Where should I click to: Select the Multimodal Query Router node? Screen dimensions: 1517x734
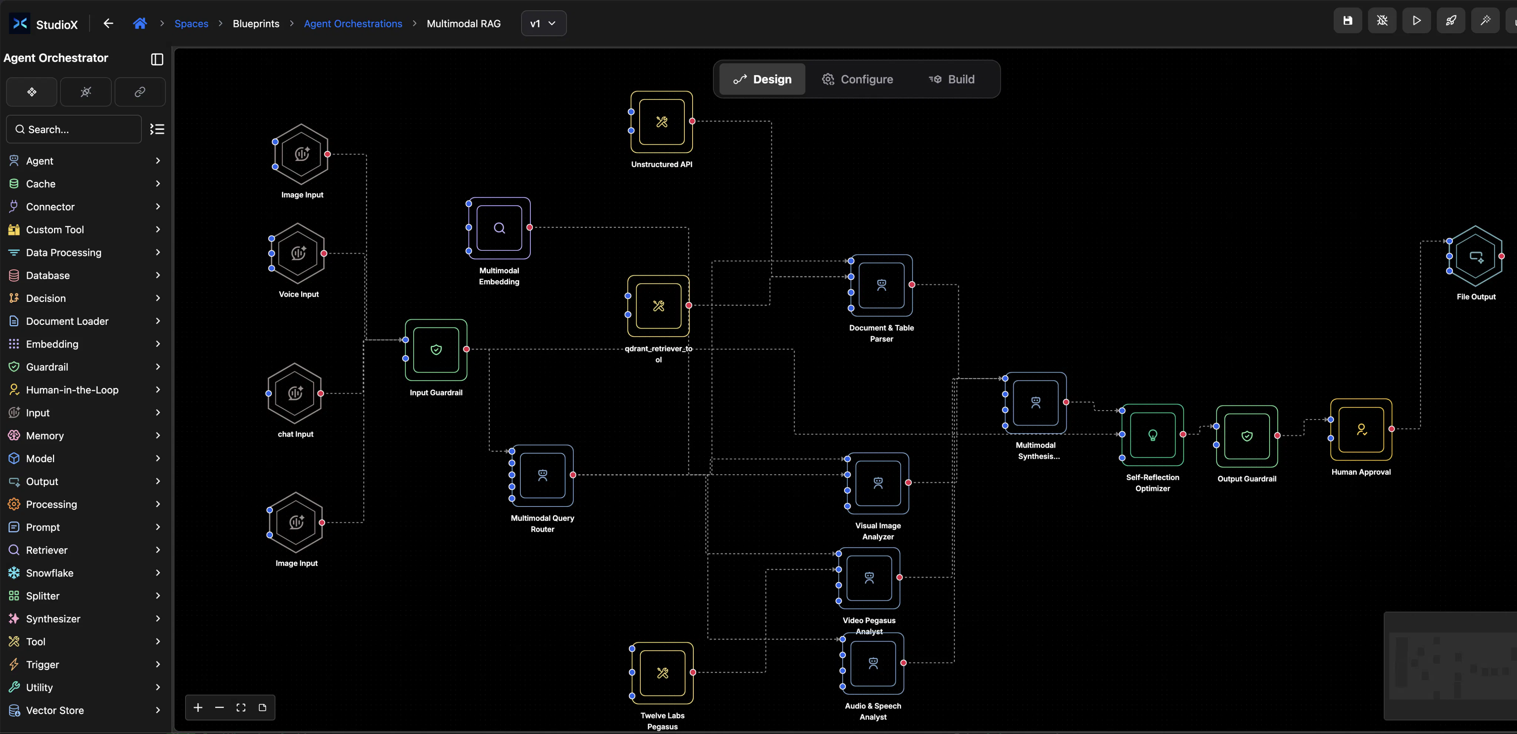tap(542, 476)
